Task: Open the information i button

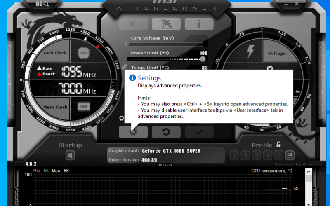Action: point(199,24)
